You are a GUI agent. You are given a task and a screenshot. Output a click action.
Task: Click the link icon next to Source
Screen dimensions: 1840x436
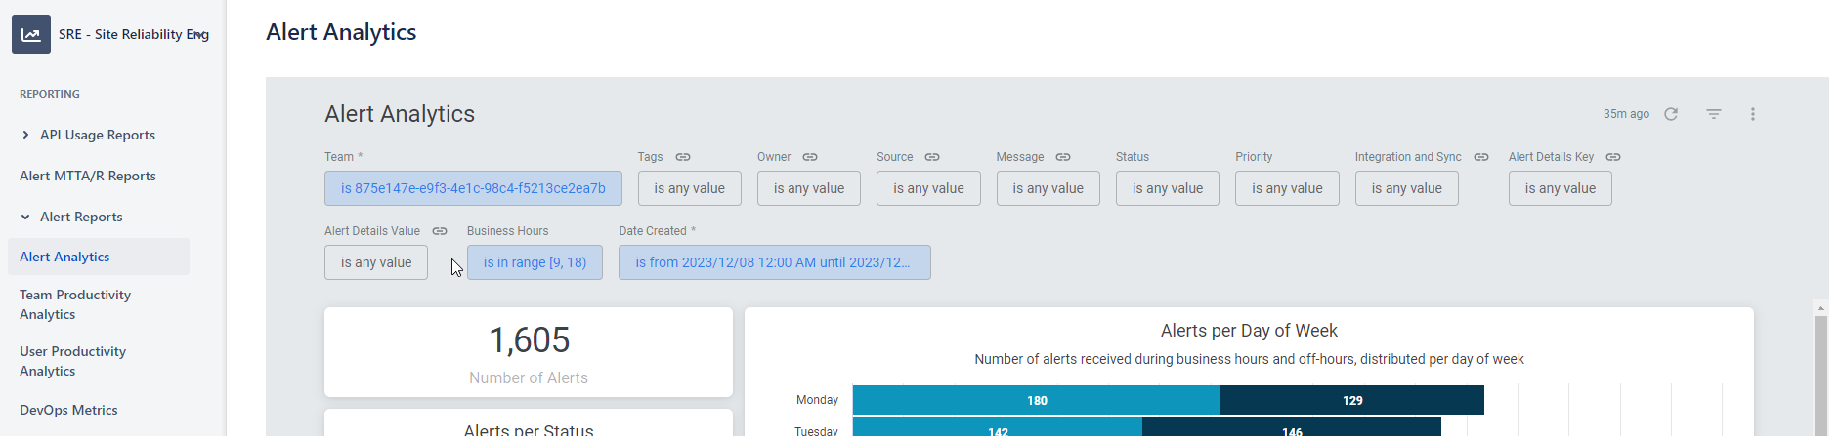click(932, 157)
